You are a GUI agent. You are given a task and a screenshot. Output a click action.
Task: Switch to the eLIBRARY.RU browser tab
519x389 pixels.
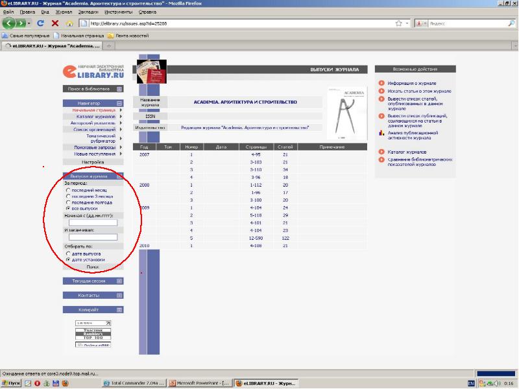pos(53,46)
